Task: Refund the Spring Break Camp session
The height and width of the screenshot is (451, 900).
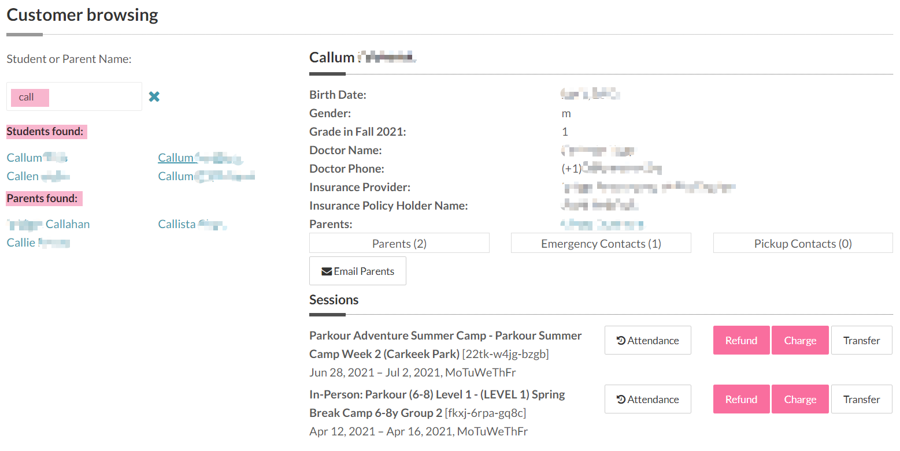Action: click(741, 400)
